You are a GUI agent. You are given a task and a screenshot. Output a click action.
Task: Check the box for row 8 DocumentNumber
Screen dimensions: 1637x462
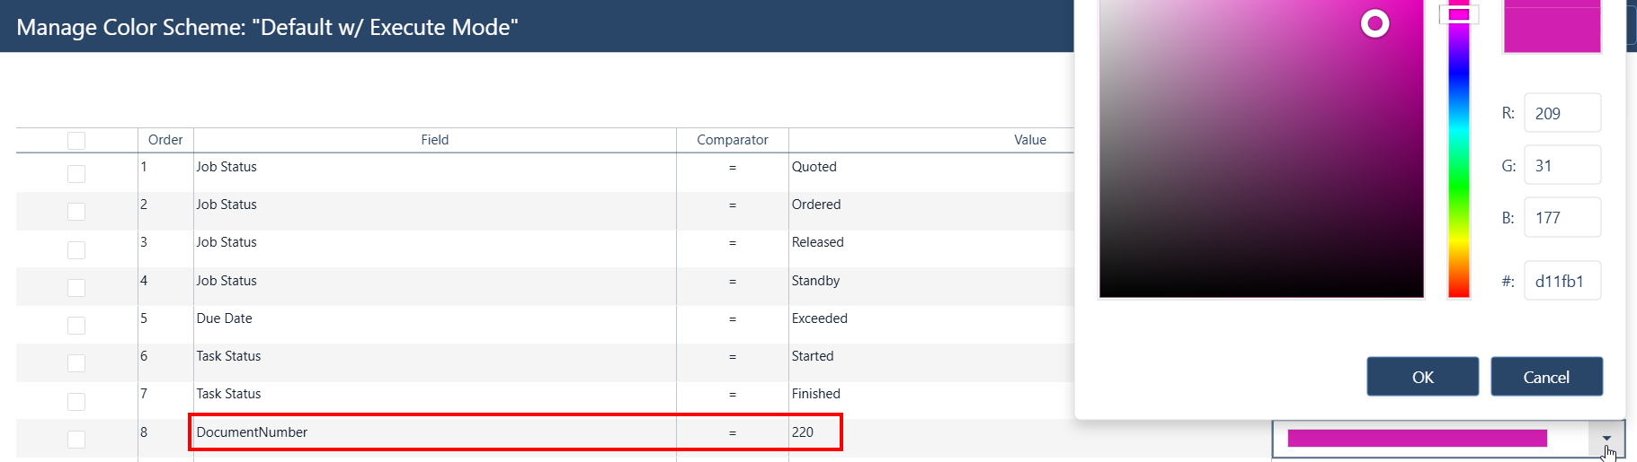76,439
